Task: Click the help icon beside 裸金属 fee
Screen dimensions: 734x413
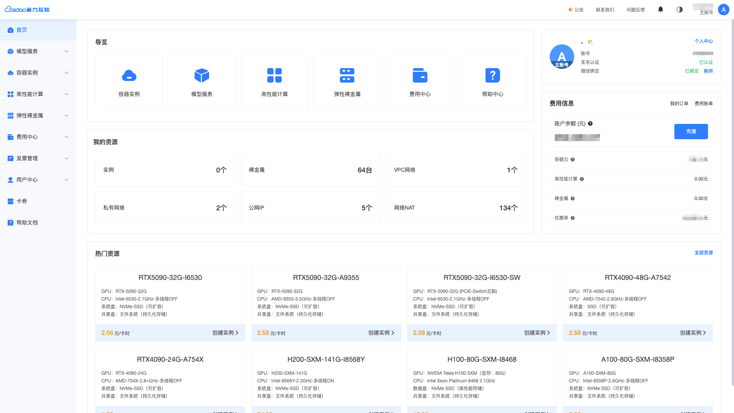Action: click(573, 198)
